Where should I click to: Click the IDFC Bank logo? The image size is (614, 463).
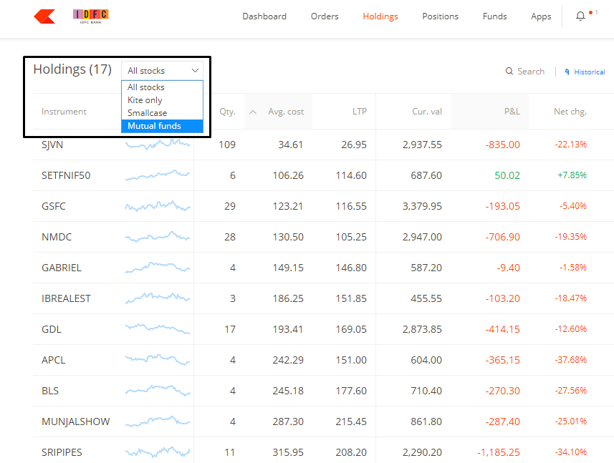91,16
